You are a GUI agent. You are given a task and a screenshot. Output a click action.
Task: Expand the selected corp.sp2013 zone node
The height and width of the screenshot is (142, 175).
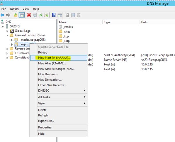12,44
